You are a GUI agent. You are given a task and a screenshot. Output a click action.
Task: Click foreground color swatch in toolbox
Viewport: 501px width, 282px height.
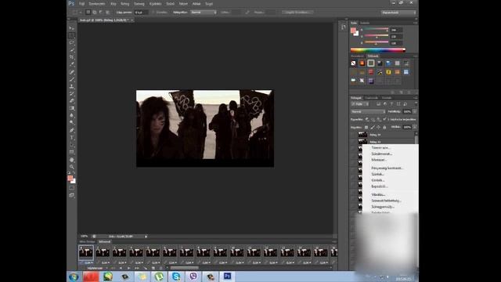click(x=70, y=178)
